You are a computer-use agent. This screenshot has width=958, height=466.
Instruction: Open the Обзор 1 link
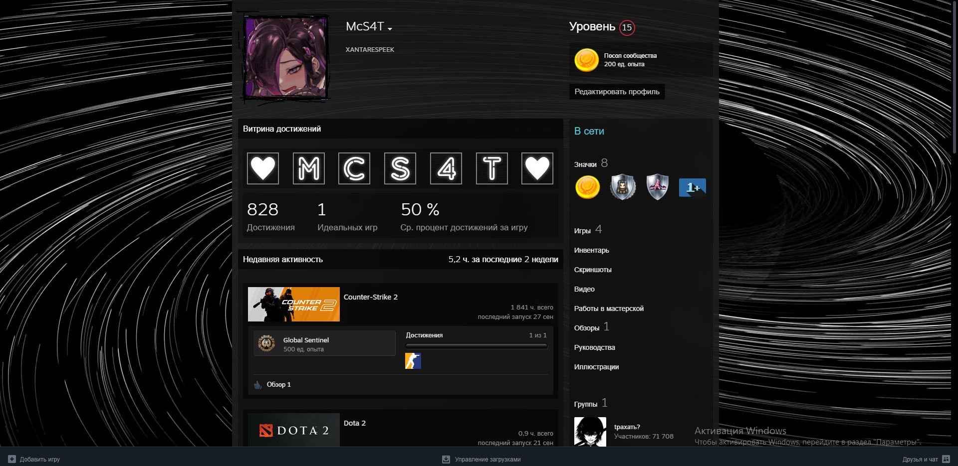point(278,385)
